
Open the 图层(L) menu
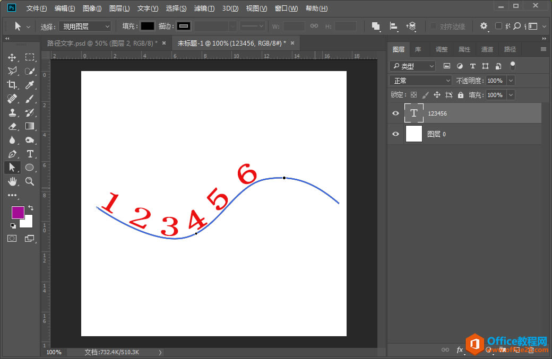coord(119,8)
